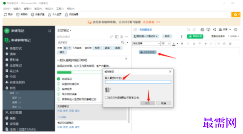Screen dimensions: 243x134
Task: Check the remember passphrase checkbox
Action: click(x=106, y=98)
